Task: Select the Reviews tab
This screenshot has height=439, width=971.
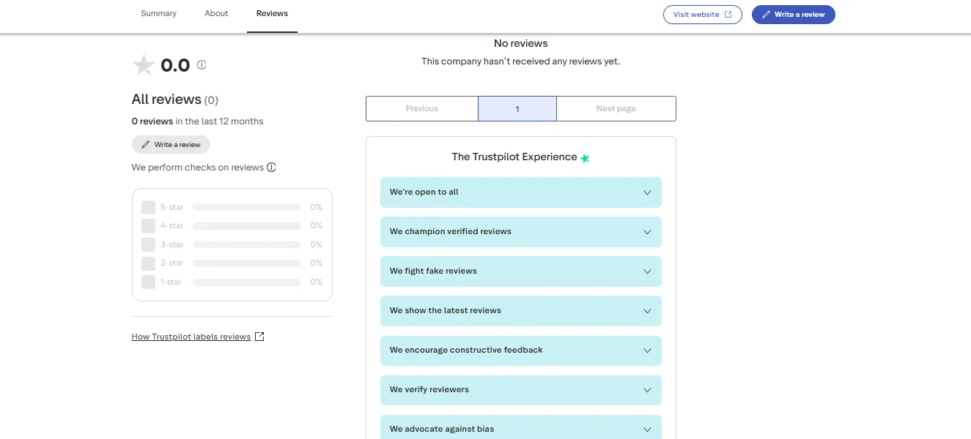Action: coord(272,14)
